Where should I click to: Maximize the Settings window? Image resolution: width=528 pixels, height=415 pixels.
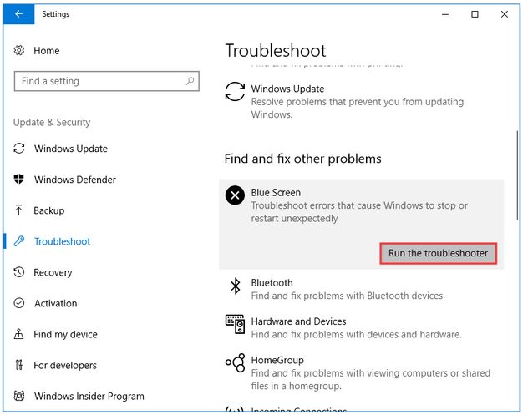[x=475, y=14]
